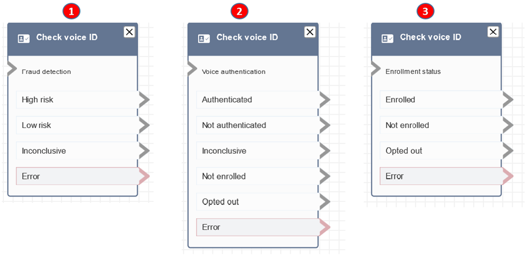527x255 pixels.
Task: Click the Authenticated branch output arrow
Action: [x=324, y=100]
